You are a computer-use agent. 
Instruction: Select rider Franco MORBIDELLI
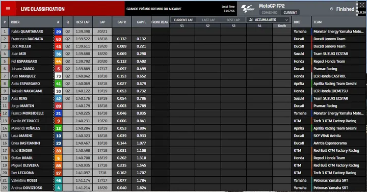point(28,113)
